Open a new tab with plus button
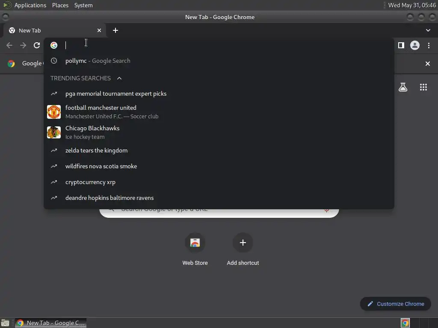 115,30
